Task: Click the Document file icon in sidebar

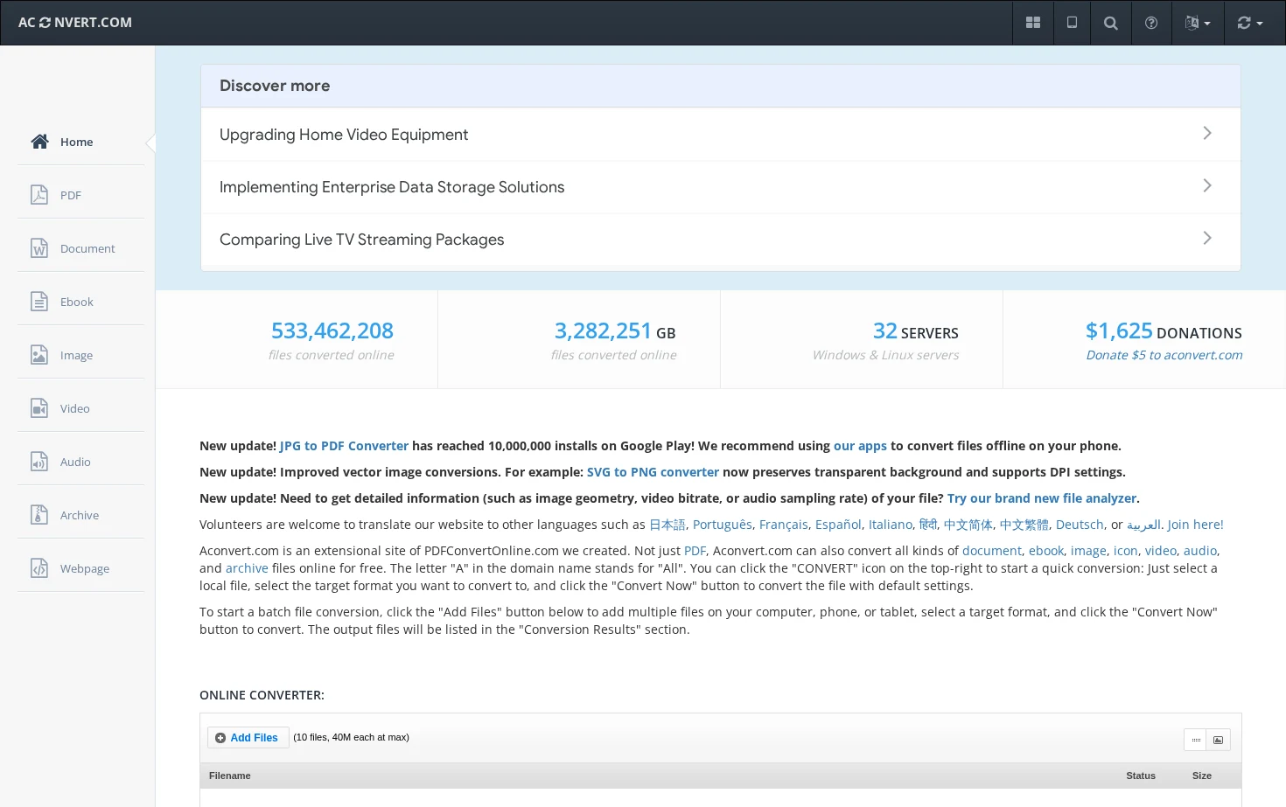Action: [x=39, y=248]
